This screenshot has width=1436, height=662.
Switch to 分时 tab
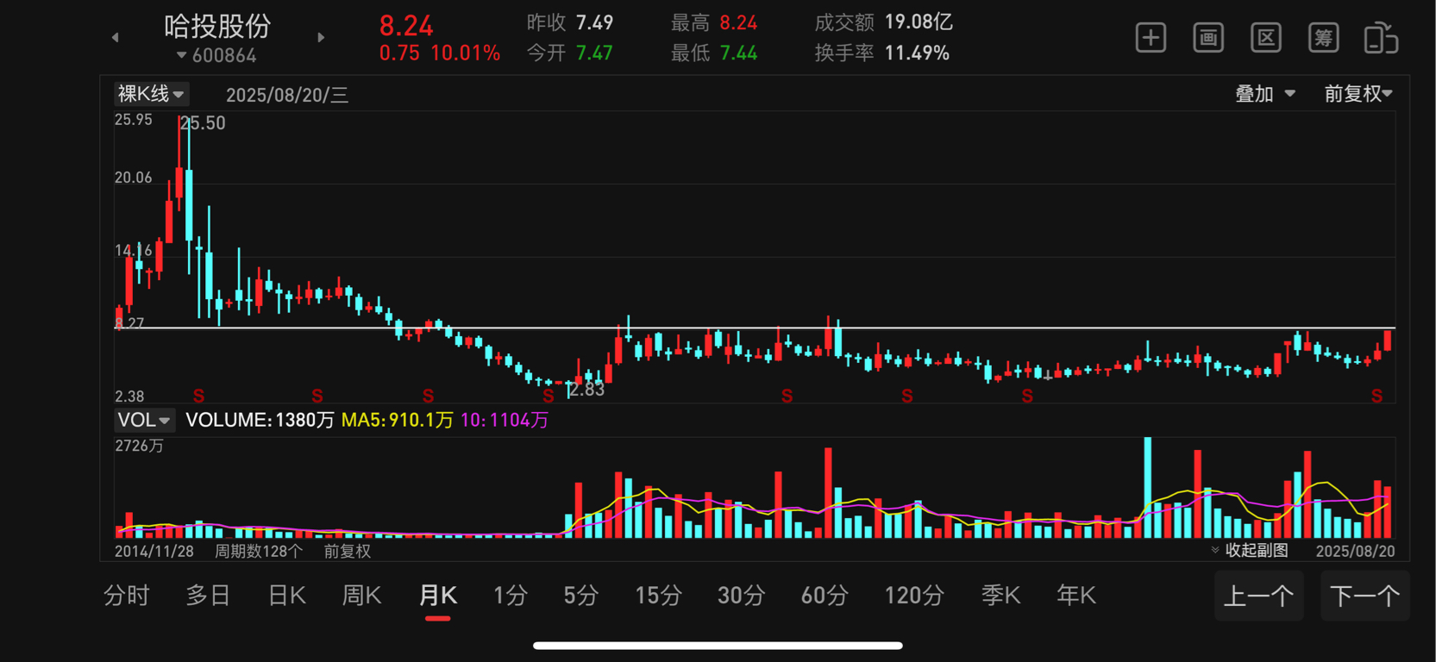tap(127, 596)
